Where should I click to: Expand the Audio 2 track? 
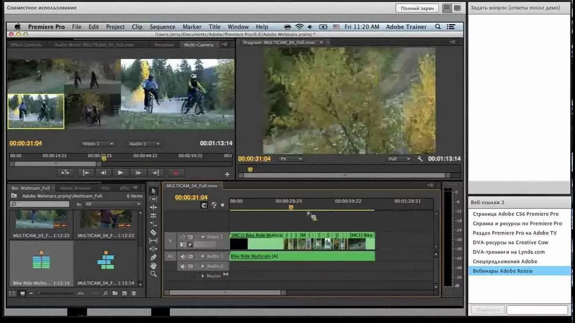[203, 266]
